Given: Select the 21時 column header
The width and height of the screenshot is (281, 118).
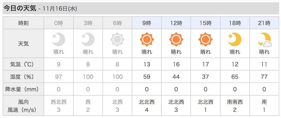Looking at the screenshot, I should click(x=264, y=23).
